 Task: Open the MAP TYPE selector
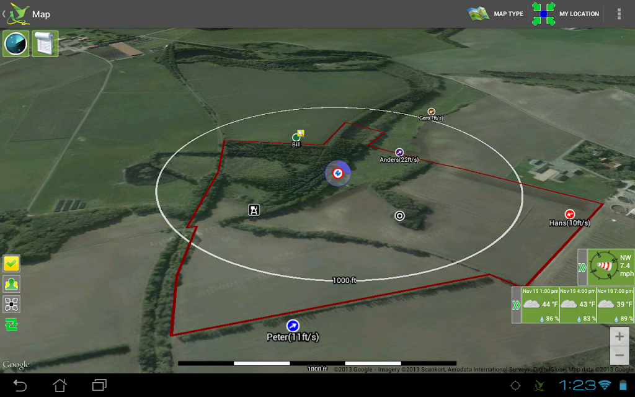tap(495, 14)
